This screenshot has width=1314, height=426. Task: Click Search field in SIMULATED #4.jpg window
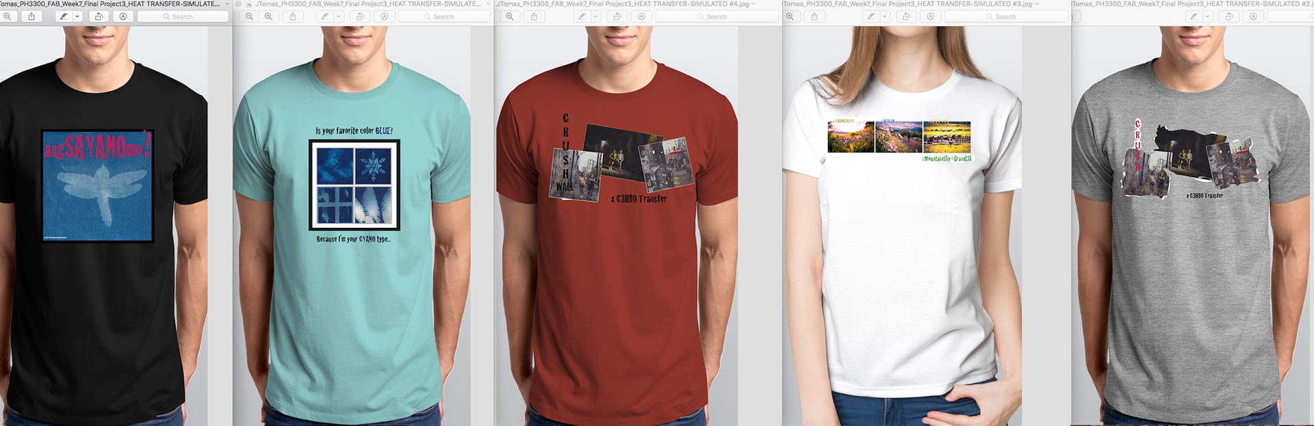coord(717,16)
